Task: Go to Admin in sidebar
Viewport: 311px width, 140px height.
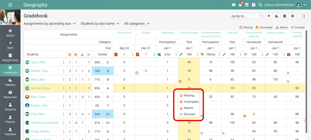Action: coord(10,33)
